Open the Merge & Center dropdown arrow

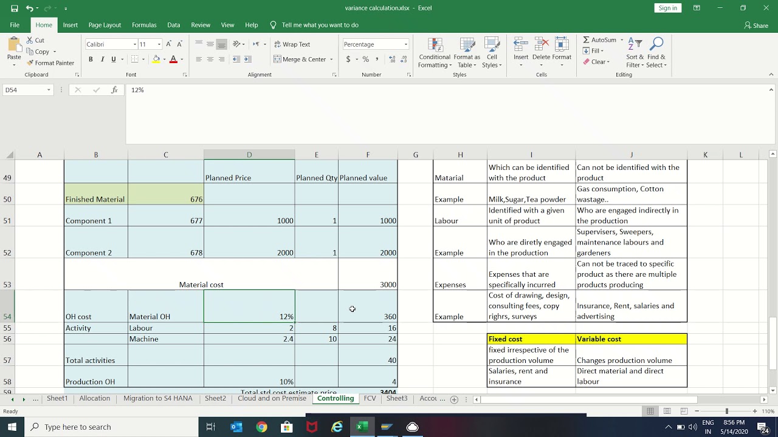[x=331, y=59]
